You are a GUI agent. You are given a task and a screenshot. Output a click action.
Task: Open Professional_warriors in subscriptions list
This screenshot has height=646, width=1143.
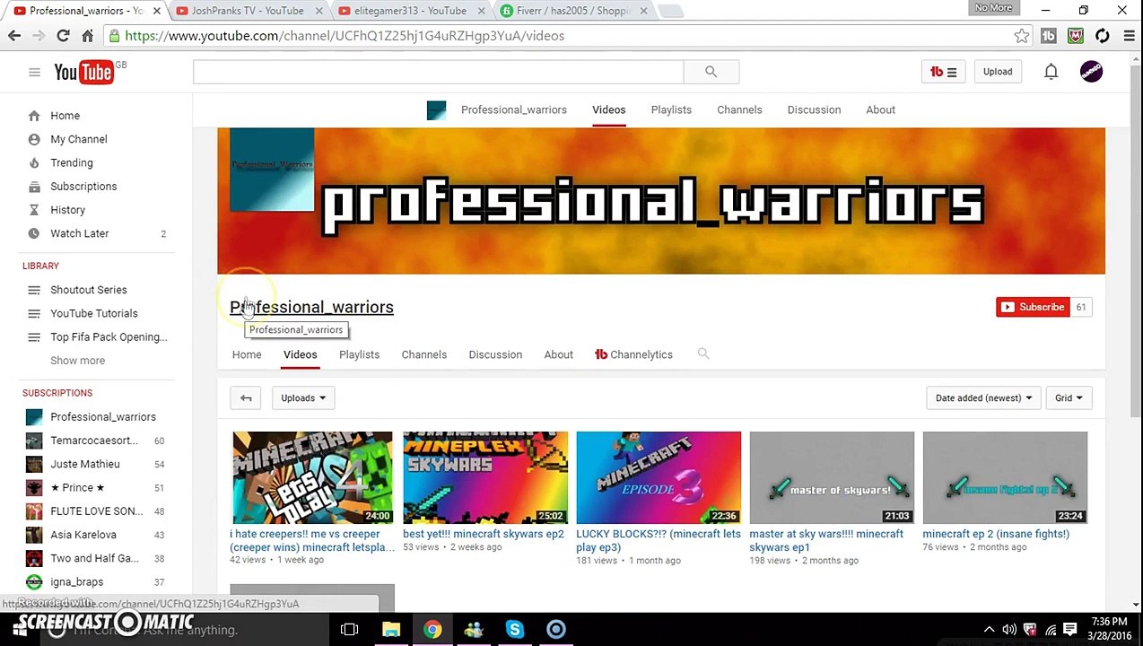click(103, 416)
